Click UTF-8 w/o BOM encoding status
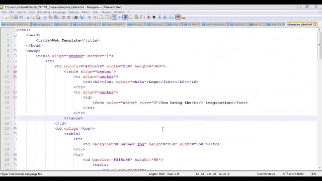 (293, 174)
